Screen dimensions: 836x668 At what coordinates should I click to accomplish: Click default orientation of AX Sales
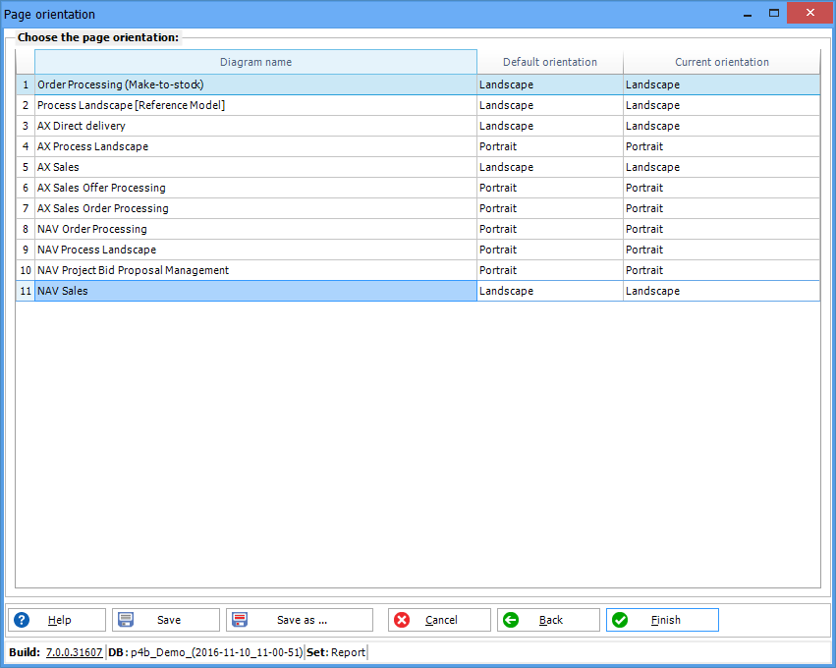point(550,167)
